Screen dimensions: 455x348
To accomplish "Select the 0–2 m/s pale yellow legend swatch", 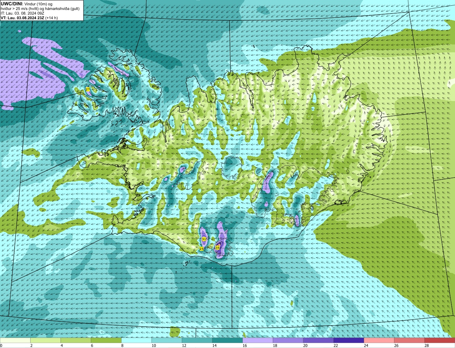I will [15, 341].
